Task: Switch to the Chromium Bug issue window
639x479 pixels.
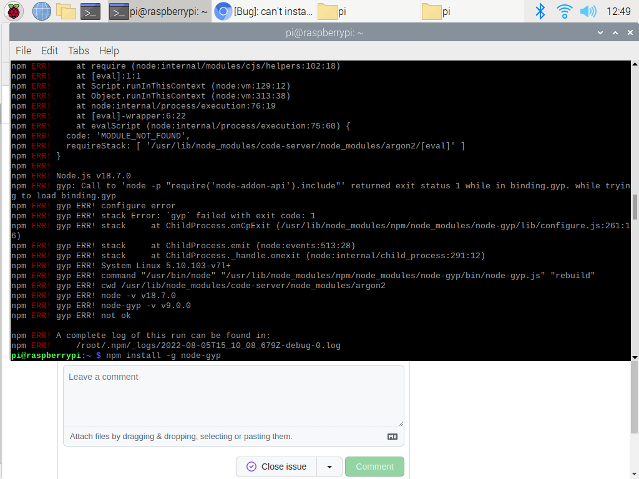Action: pos(264,11)
